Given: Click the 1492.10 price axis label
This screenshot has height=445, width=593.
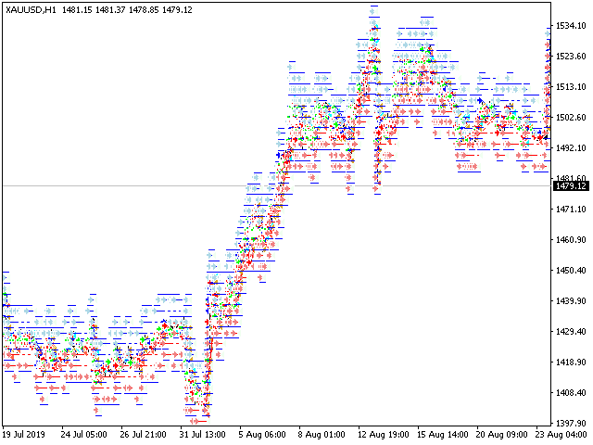Looking at the screenshot, I should (571, 148).
